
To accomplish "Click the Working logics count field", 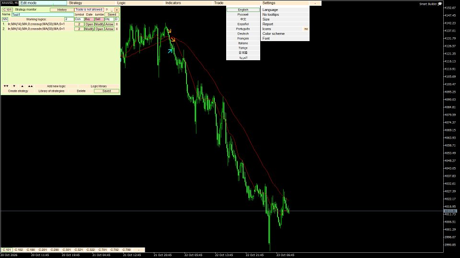I will pyautogui.click(x=69, y=19).
